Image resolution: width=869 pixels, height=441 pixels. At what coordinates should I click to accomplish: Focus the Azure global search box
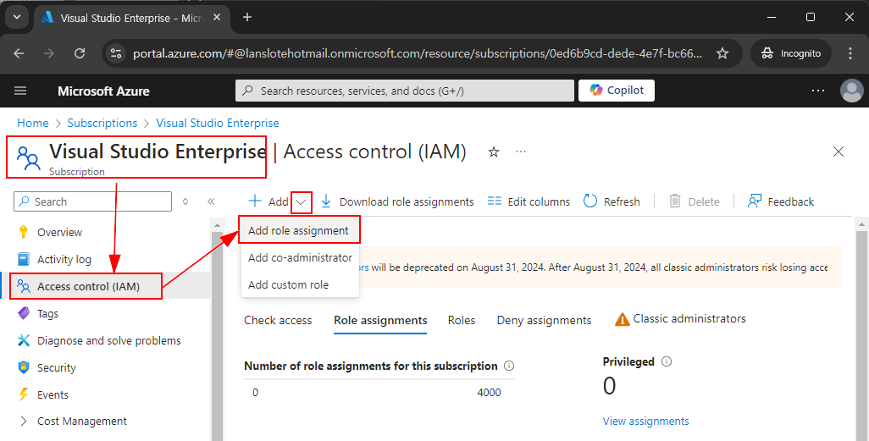point(405,91)
